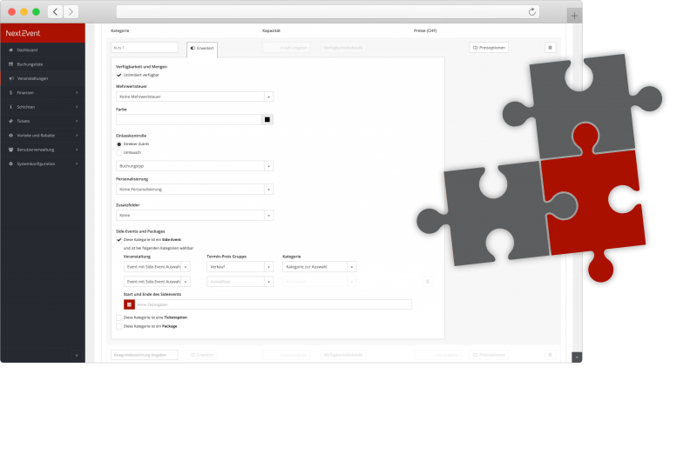This screenshot has height=454, width=697.
Task: Open the Mehrwertsteuer dropdown
Action: (x=194, y=97)
